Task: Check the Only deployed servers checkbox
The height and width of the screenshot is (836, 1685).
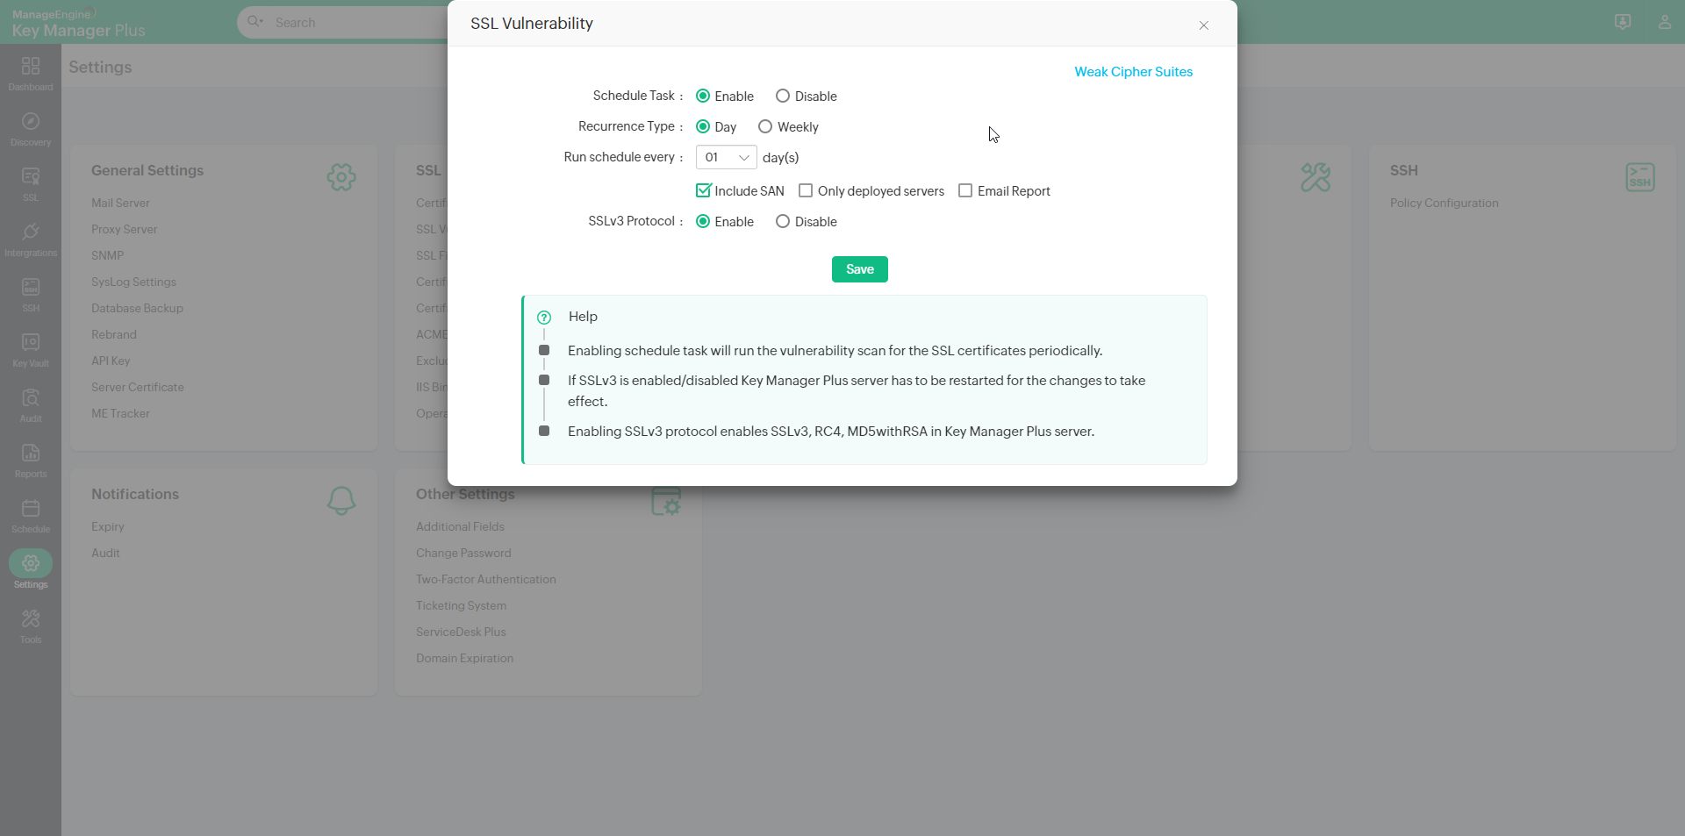Action: click(x=806, y=191)
